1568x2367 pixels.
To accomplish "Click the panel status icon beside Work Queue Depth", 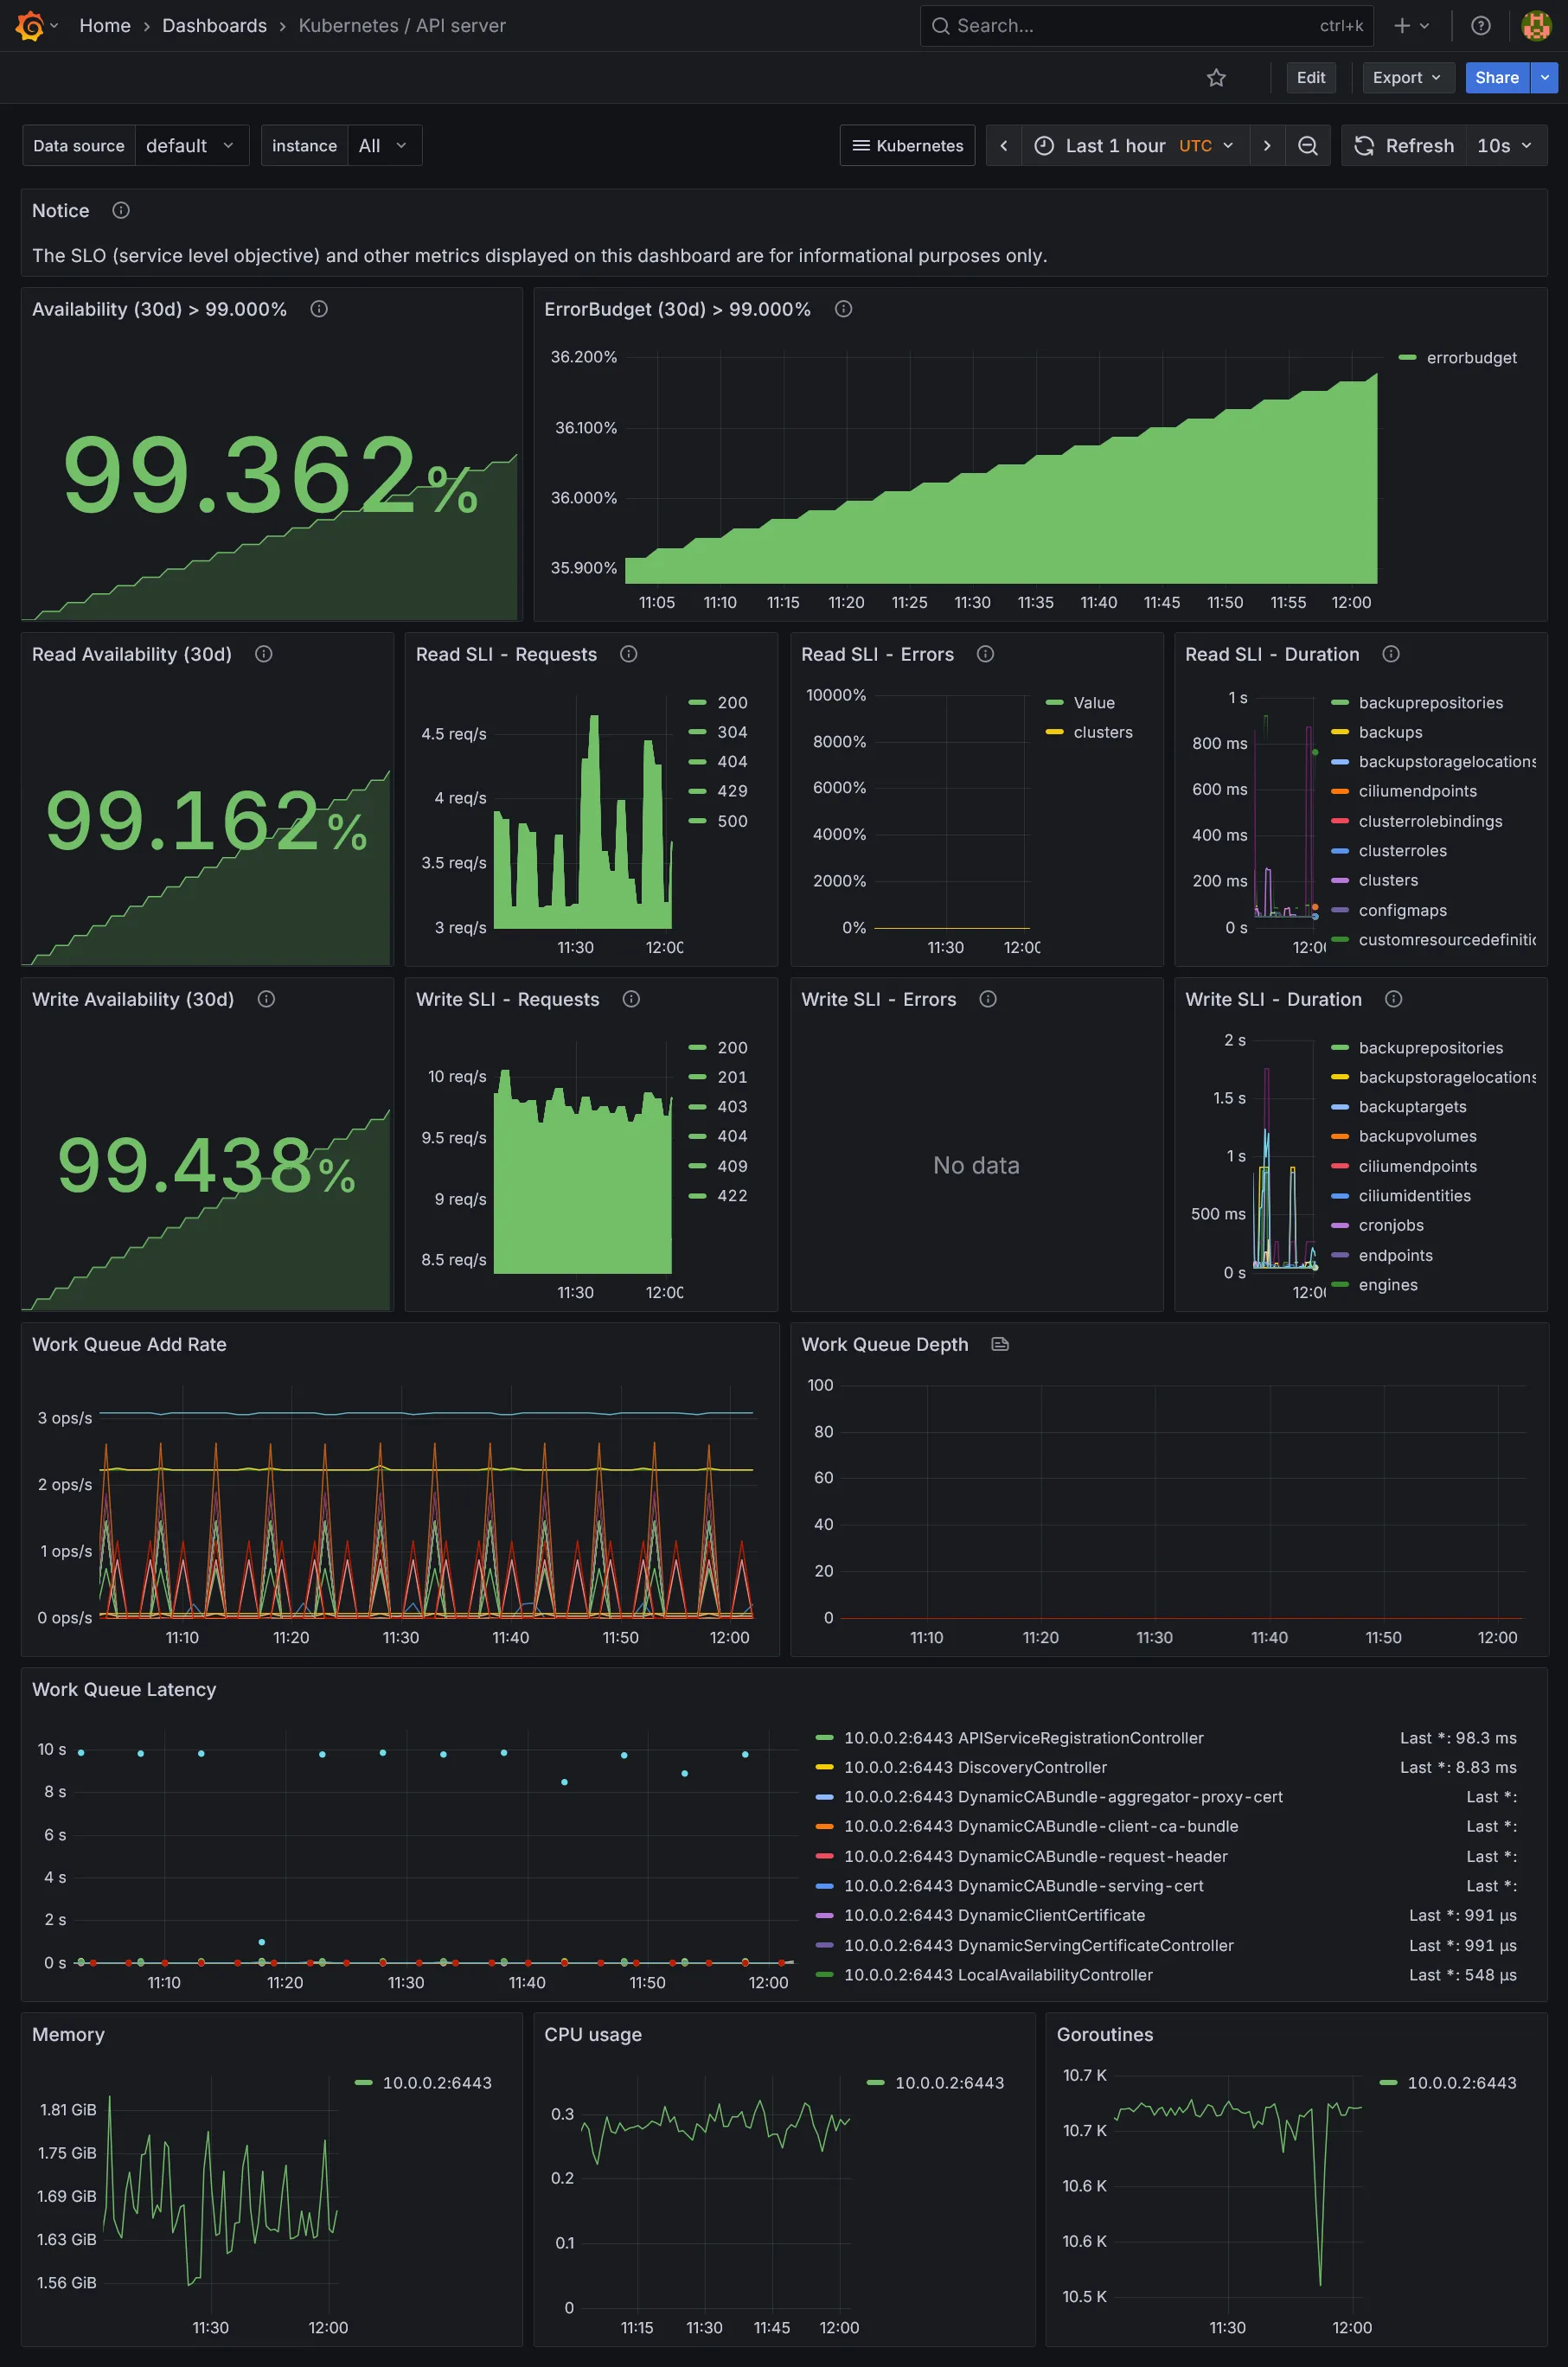I will coord(1000,1344).
